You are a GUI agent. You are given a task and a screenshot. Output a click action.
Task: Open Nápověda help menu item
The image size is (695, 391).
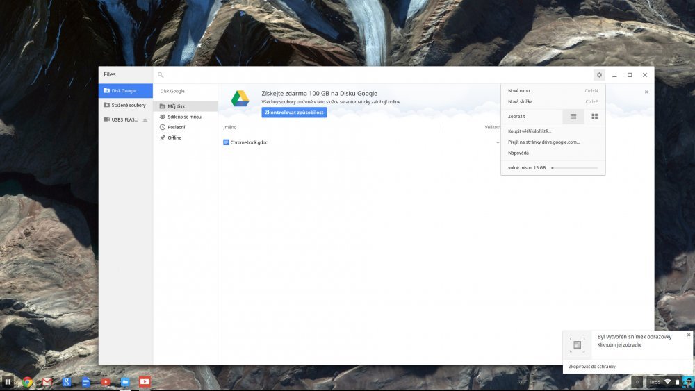coord(553,153)
